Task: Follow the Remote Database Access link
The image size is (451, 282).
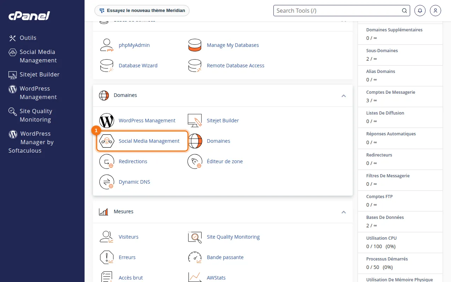Action: (x=235, y=66)
